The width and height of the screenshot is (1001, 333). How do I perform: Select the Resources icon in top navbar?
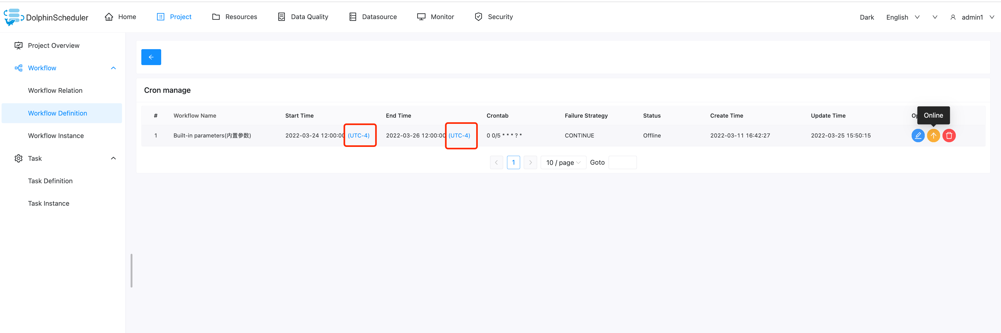click(216, 17)
